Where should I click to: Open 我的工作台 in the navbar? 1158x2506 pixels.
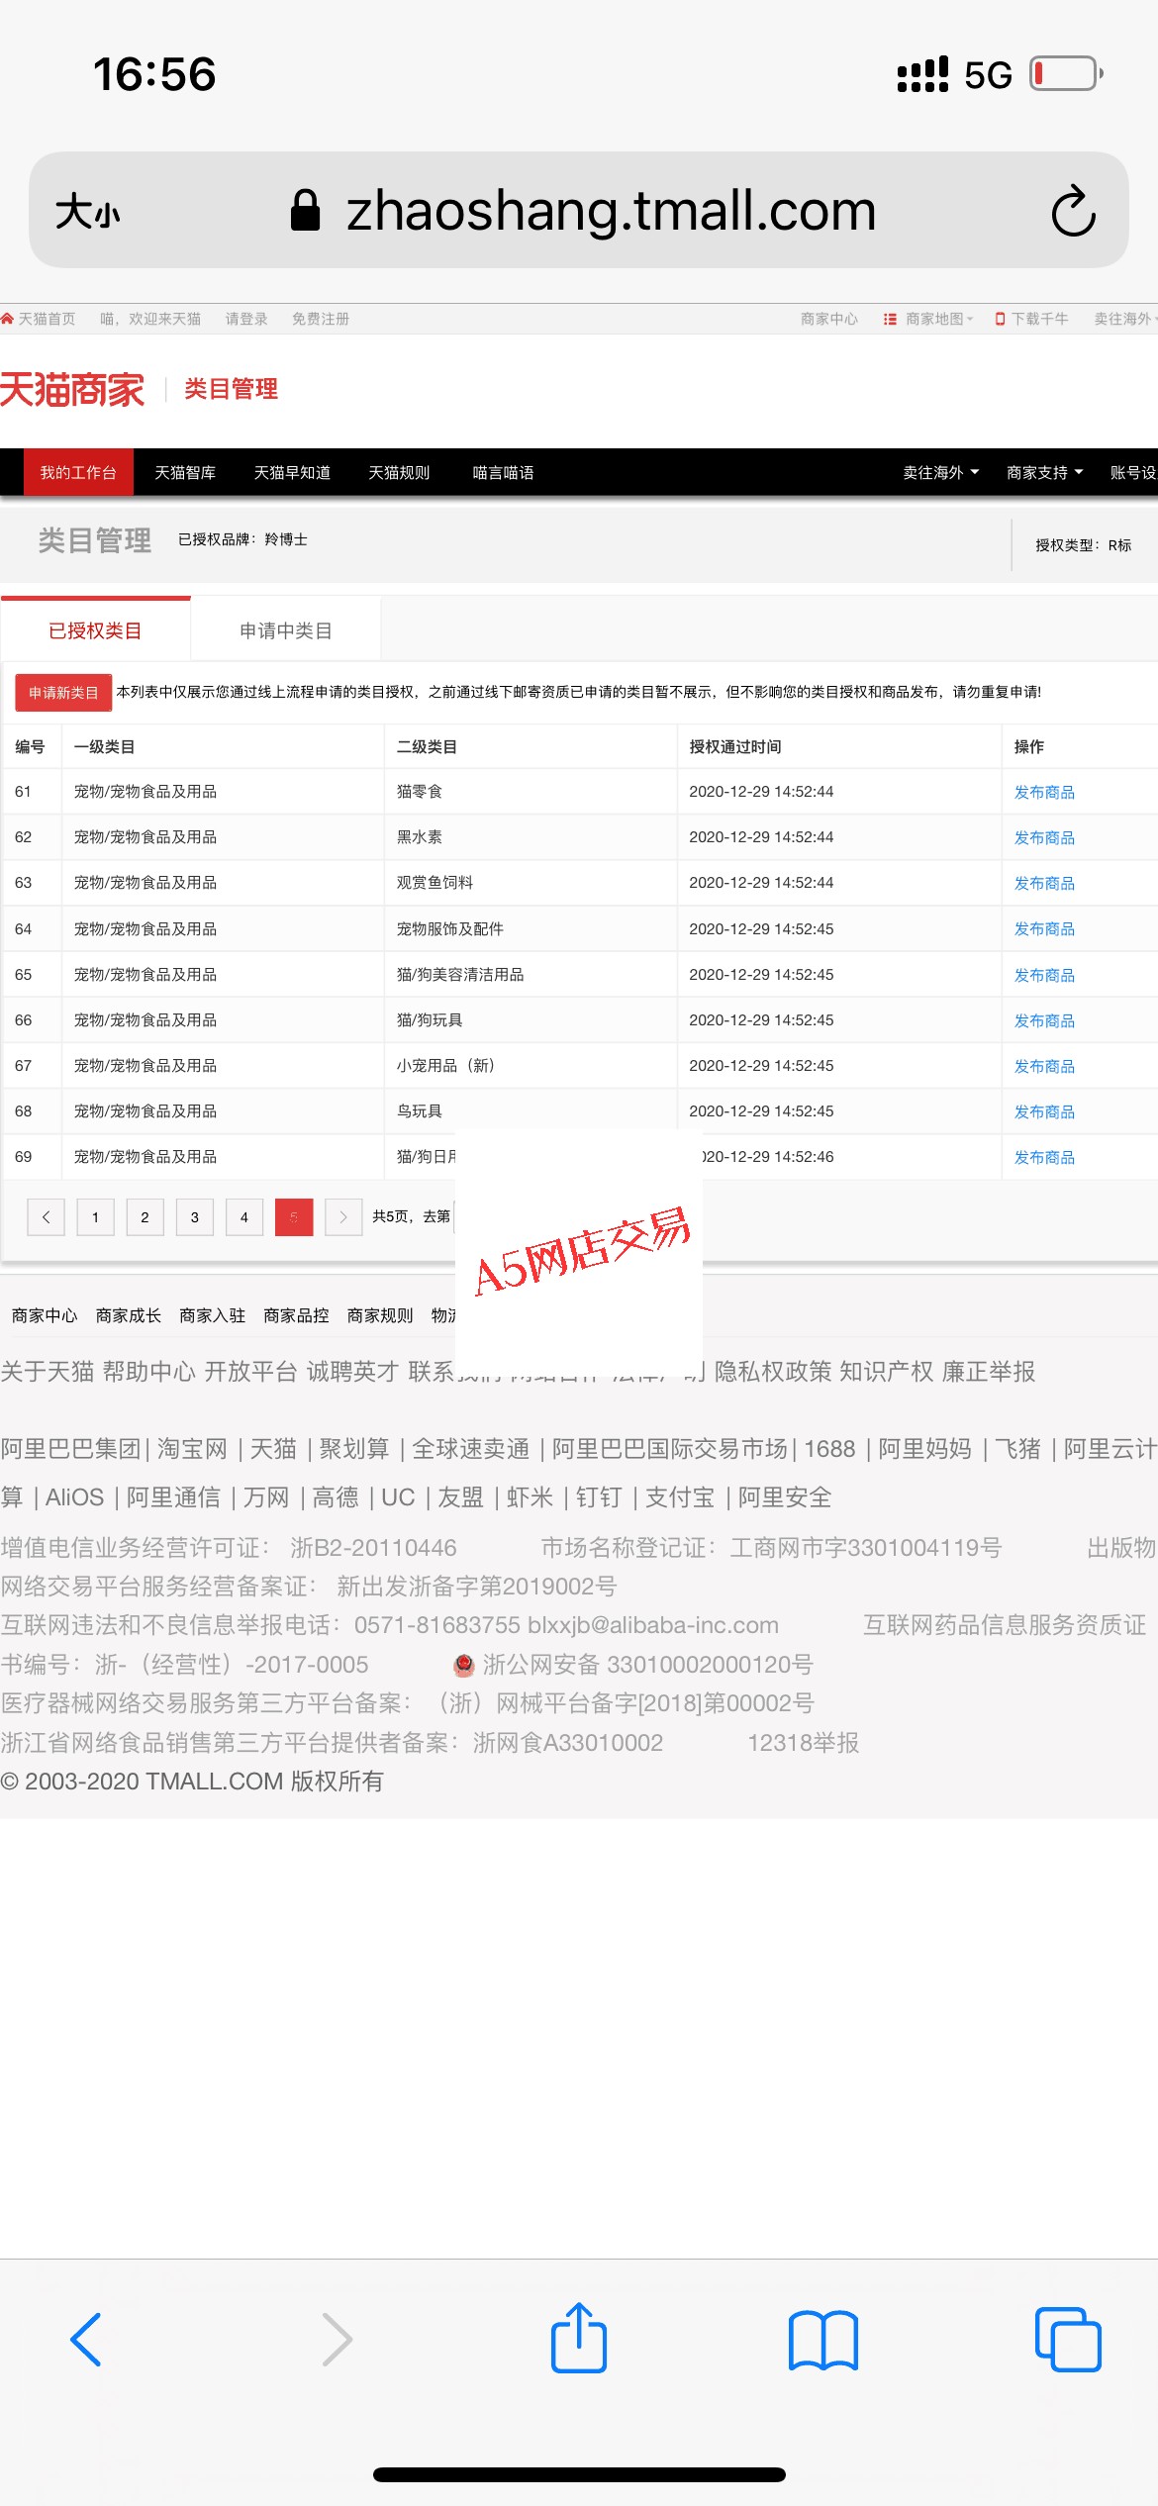[78, 472]
